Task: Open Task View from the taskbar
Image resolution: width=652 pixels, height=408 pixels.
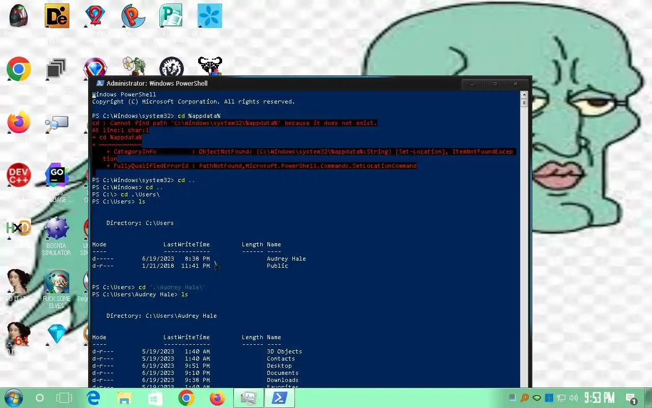Action: [x=64, y=398]
